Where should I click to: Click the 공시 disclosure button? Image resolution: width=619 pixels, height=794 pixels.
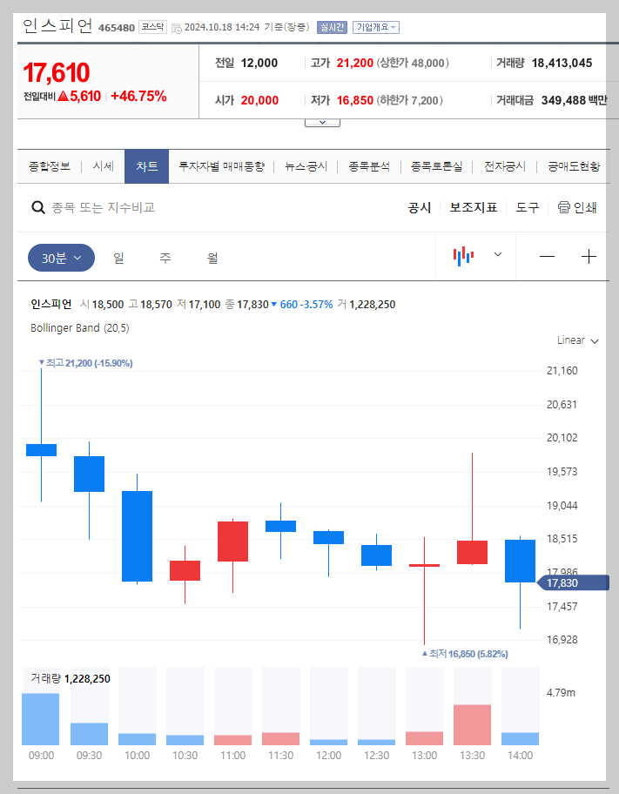click(x=419, y=208)
